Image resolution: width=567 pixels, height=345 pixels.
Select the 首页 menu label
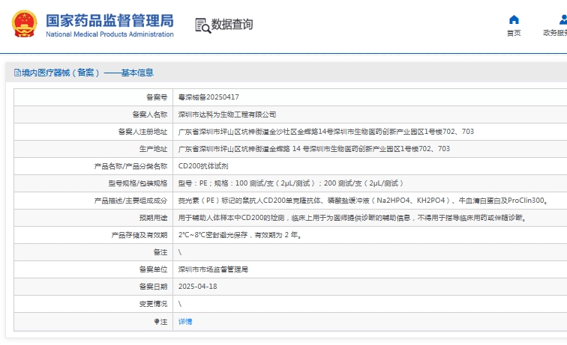[514, 33]
